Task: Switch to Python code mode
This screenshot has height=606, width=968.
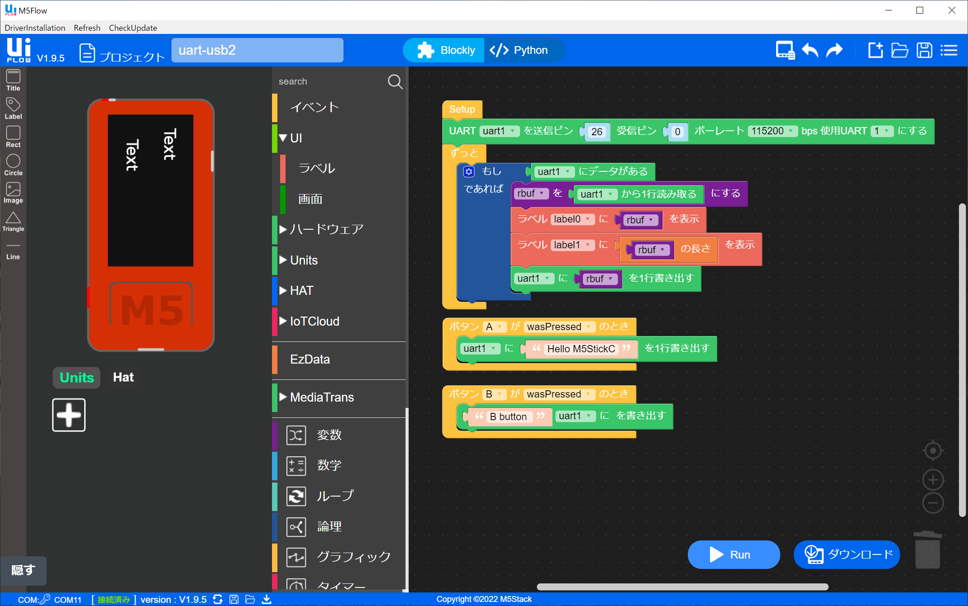Action: pos(524,50)
